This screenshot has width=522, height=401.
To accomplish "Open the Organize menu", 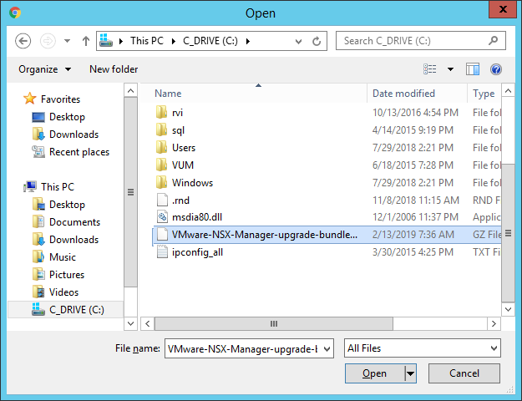I will click(44, 69).
